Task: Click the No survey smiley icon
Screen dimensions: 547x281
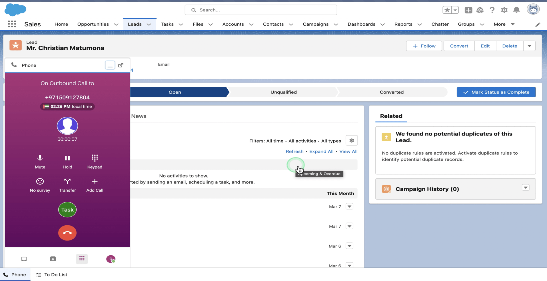Action: [40, 181]
